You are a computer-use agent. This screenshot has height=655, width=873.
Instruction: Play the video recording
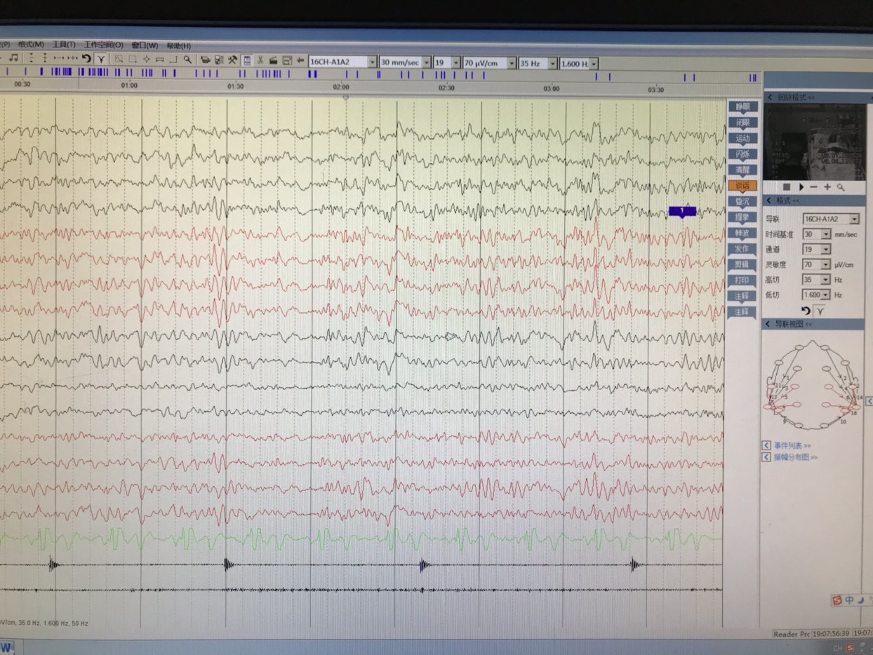click(x=801, y=187)
